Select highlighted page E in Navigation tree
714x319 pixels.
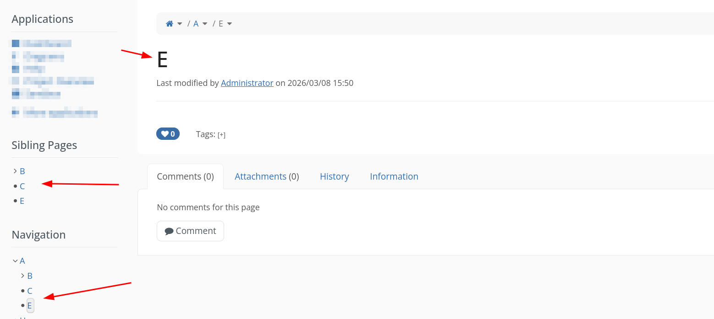pyautogui.click(x=30, y=306)
